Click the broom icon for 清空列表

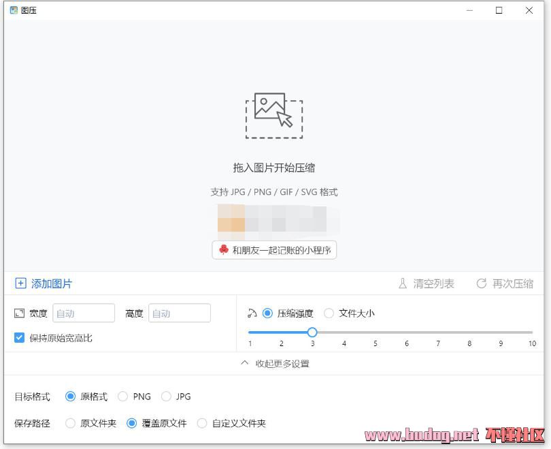coord(403,283)
